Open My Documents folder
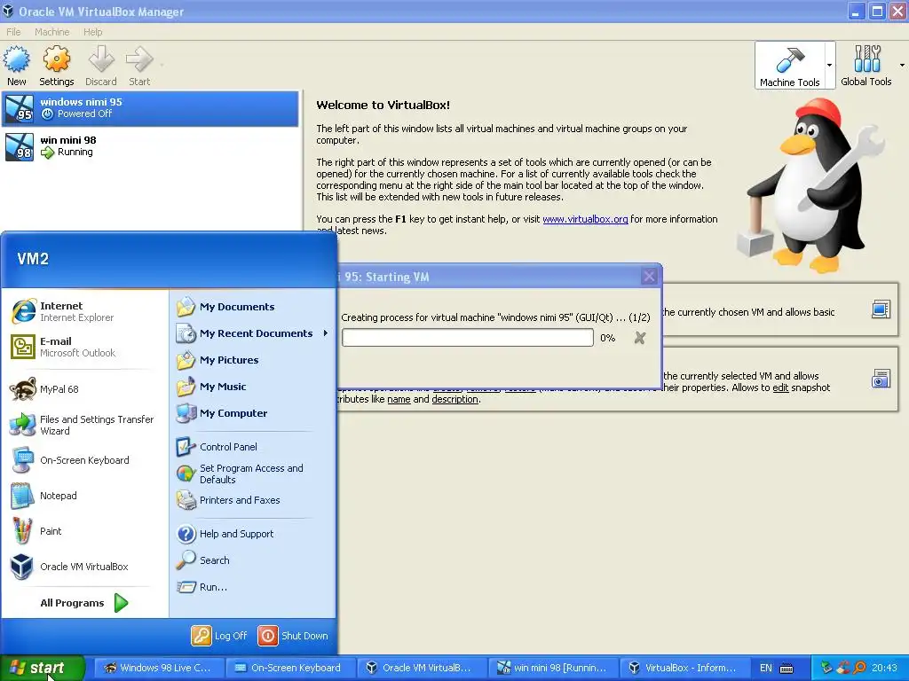Image resolution: width=909 pixels, height=681 pixels. (253, 307)
